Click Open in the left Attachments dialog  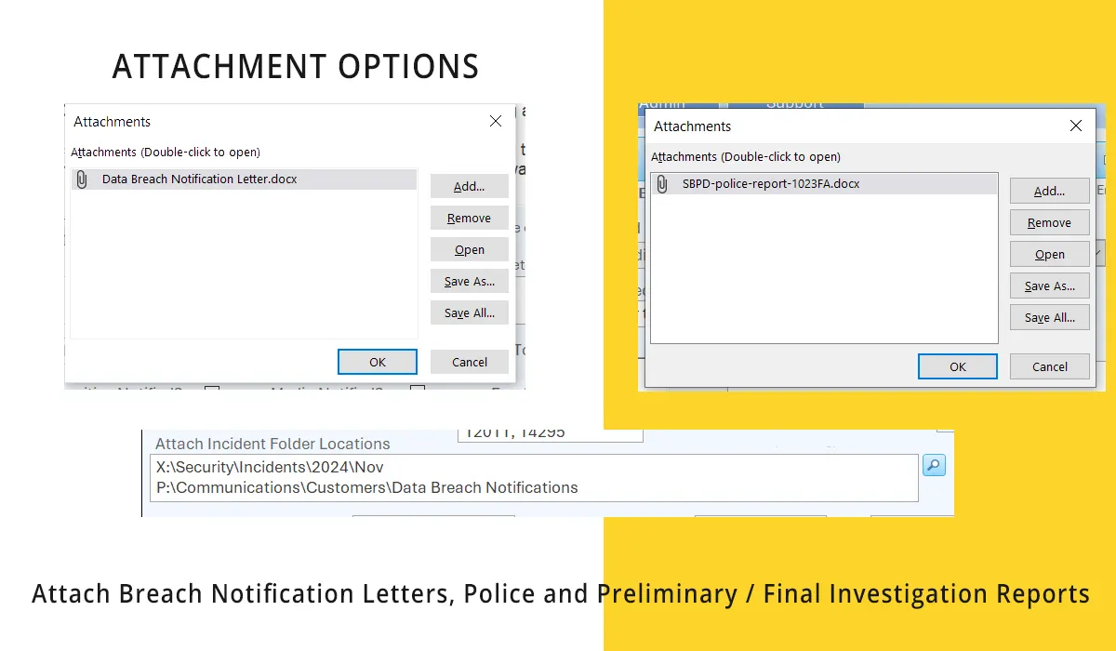(469, 249)
